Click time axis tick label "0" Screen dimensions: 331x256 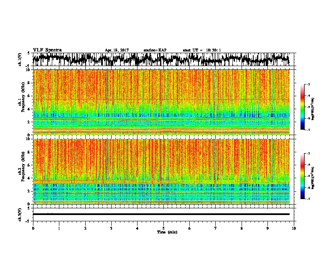click(x=33, y=228)
